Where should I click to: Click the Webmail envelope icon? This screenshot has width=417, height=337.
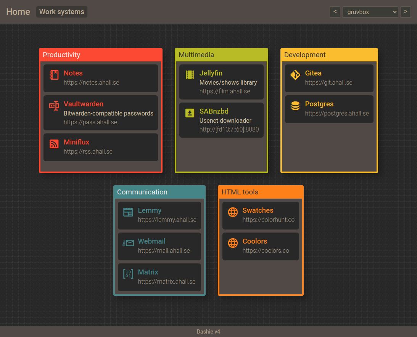click(x=128, y=243)
